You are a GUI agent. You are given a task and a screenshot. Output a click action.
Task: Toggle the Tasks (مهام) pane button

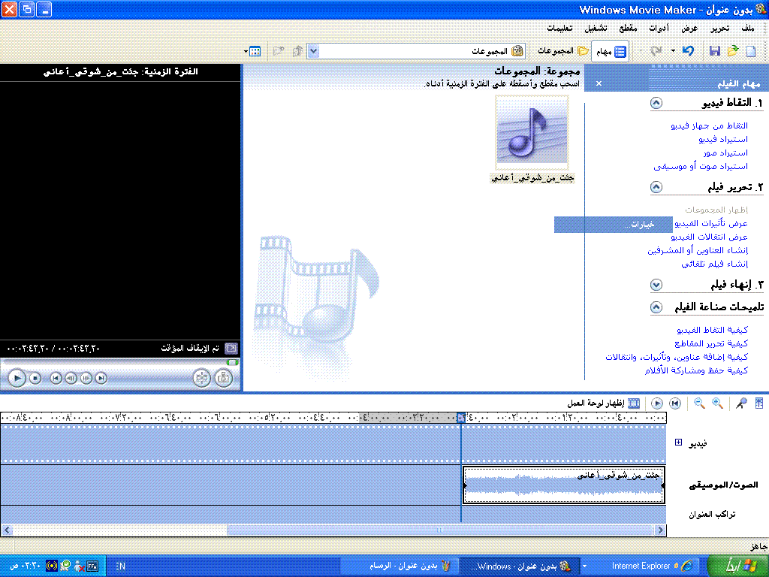[611, 51]
